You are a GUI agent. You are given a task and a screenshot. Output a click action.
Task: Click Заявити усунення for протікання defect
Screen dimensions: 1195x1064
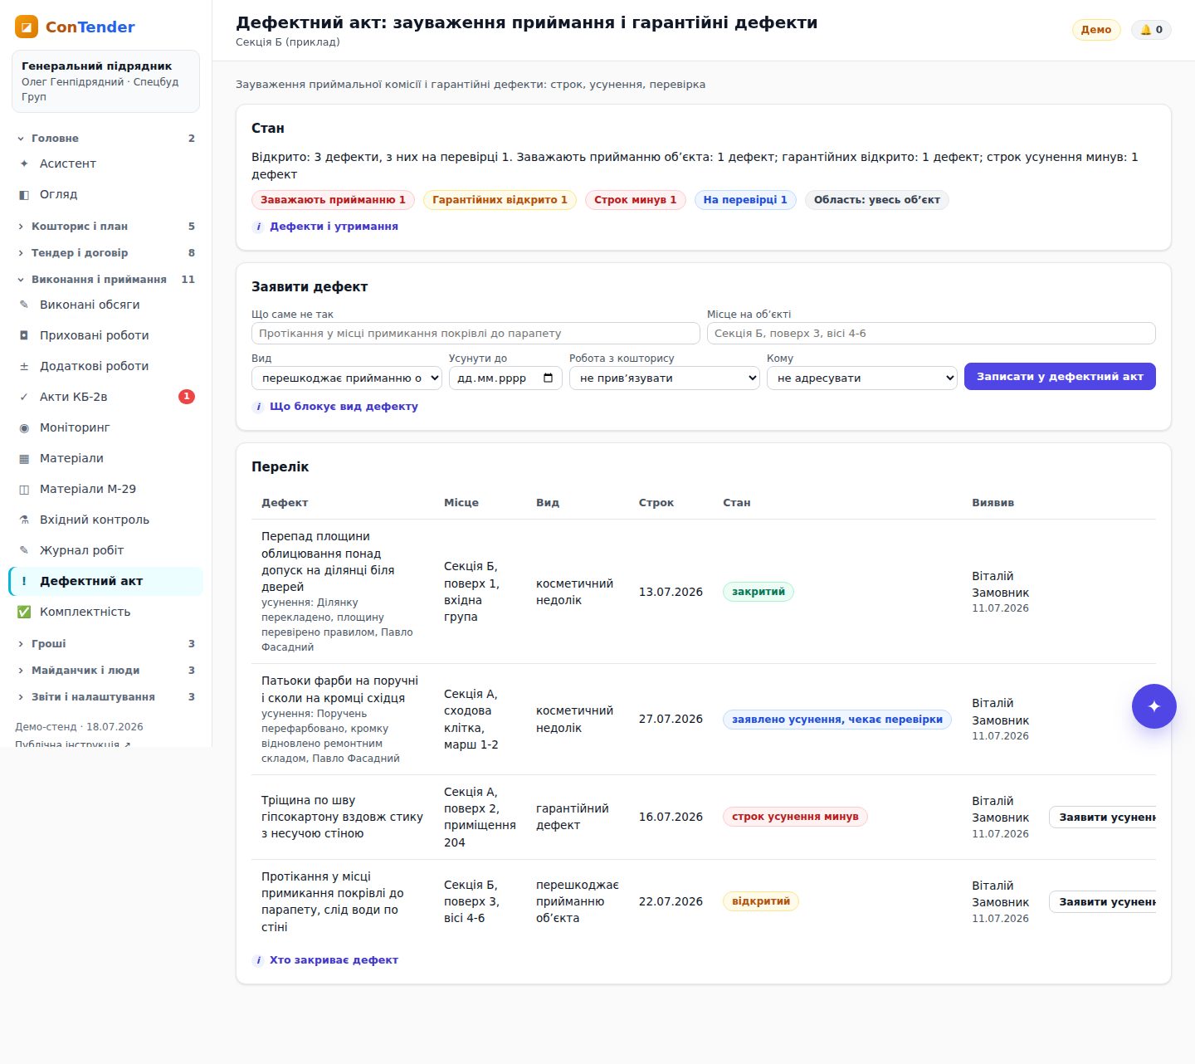(1103, 902)
